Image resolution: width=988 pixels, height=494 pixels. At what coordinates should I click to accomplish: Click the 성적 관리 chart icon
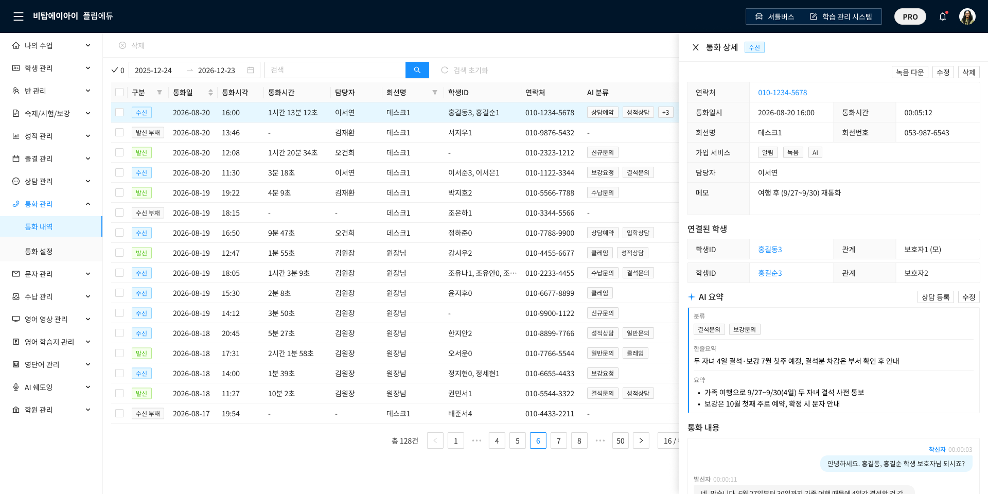pyautogui.click(x=16, y=136)
